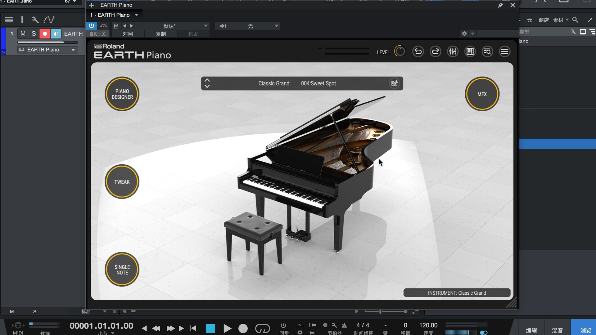Toggle record arm on track 1
596x335 pixels.
tap(45, 33)
